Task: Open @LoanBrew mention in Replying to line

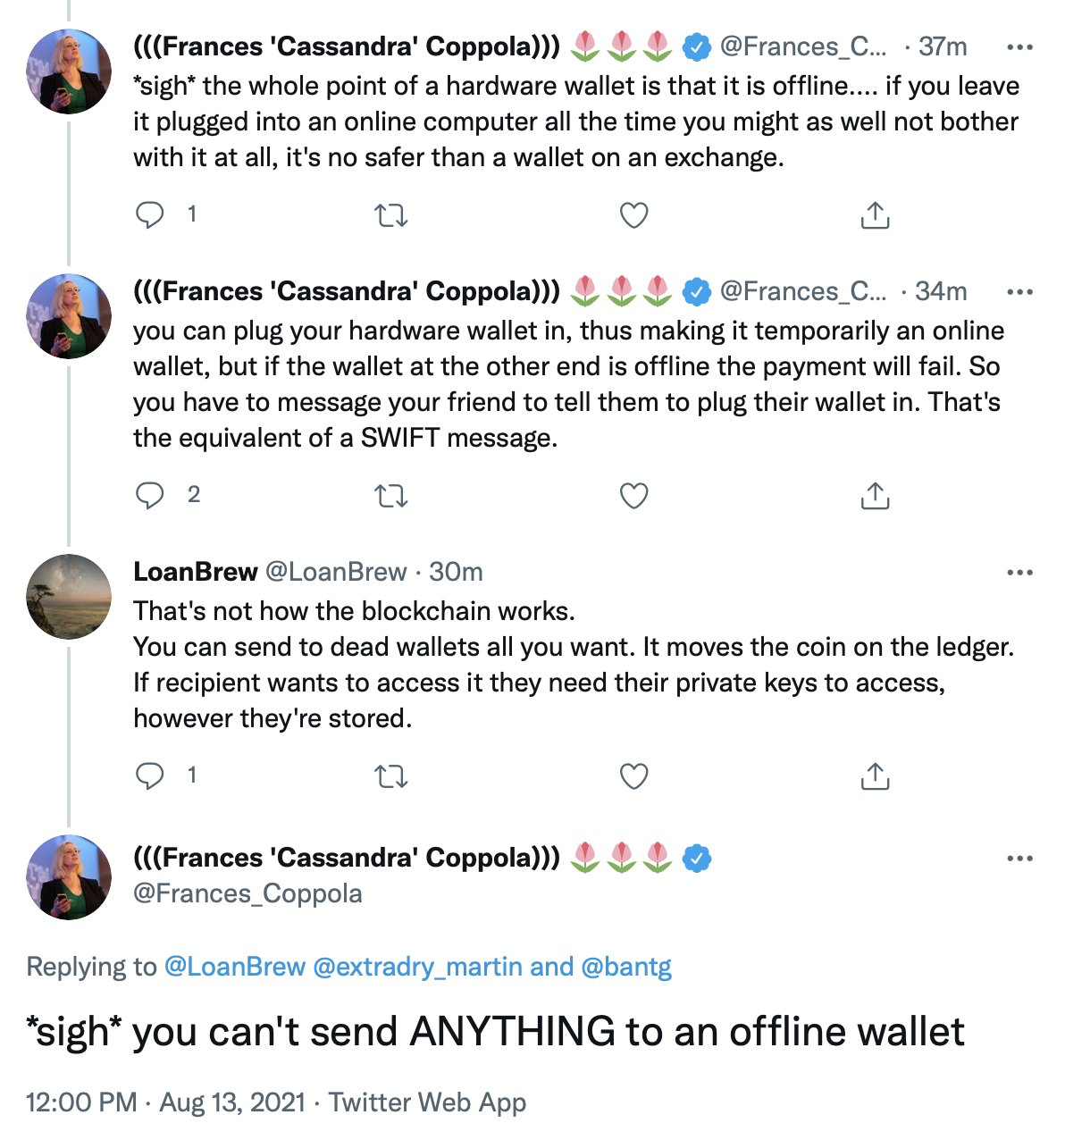Action: [x=235, y=967]
